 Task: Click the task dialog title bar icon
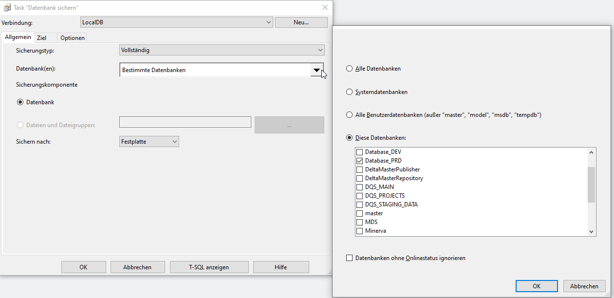7,8
